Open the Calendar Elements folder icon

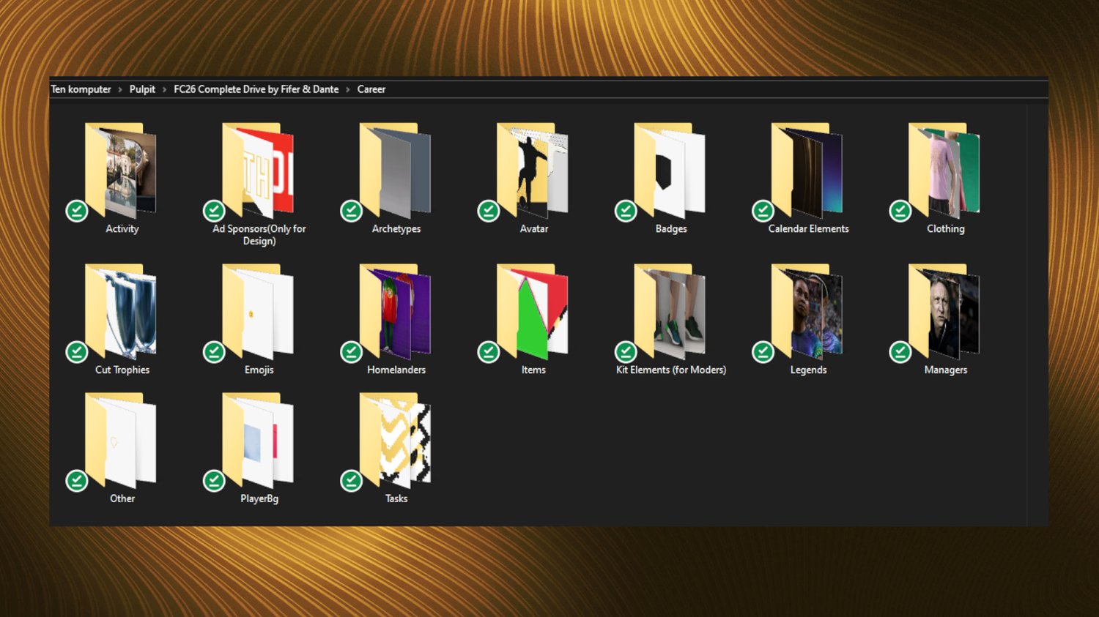[807, 171]
